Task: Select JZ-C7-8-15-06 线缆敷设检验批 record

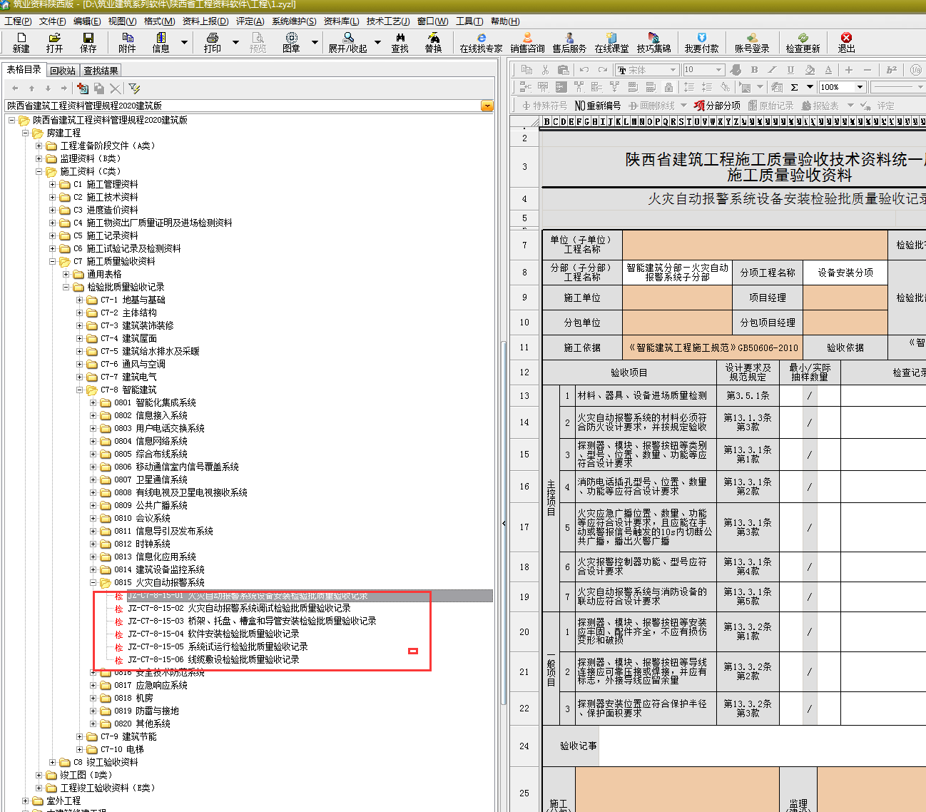Action: (x=213, y=659)
